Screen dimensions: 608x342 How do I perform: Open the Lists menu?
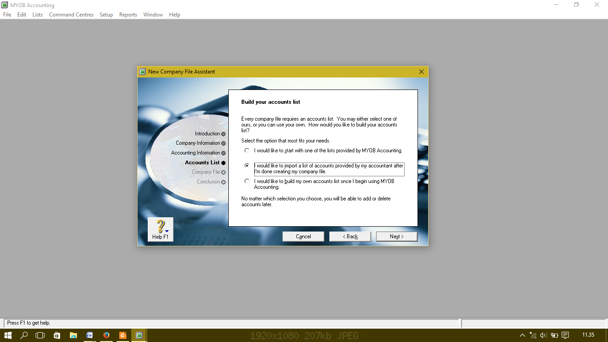tap(38, 15)
